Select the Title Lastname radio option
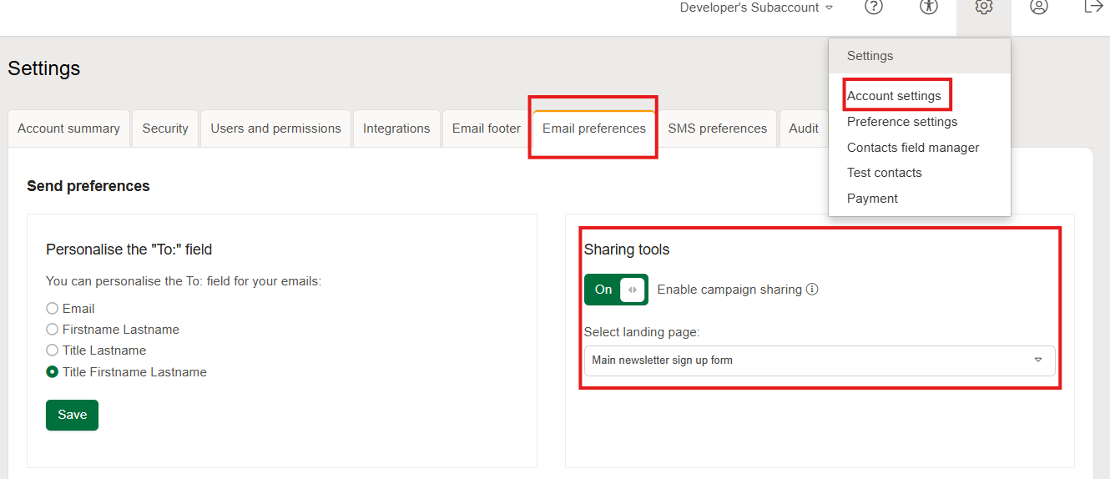Viewport: 1110px width, 479px height. click(x=53, y=350)
